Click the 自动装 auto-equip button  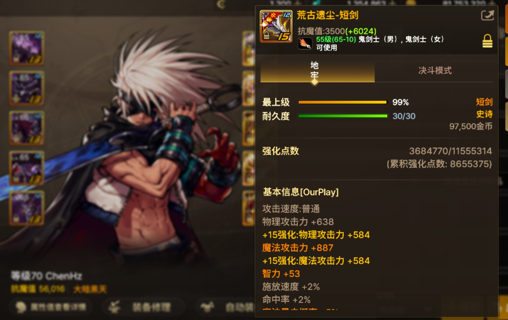pyautogui.click(x=225, y=307)
